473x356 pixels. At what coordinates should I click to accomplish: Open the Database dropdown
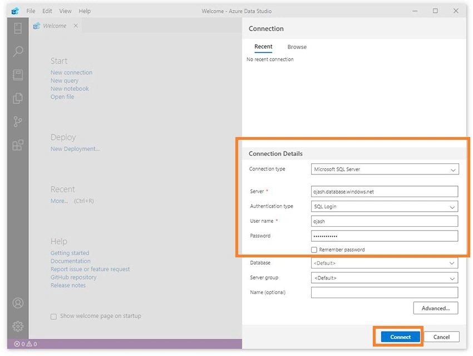point(385,263)
